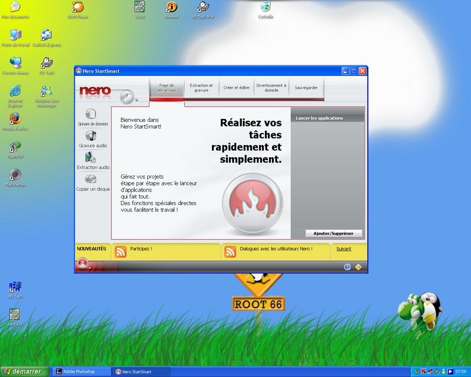Switch to the Extraction et gravure tab
The height and width of the screenshot is (377, 471).
click(201, 88)
